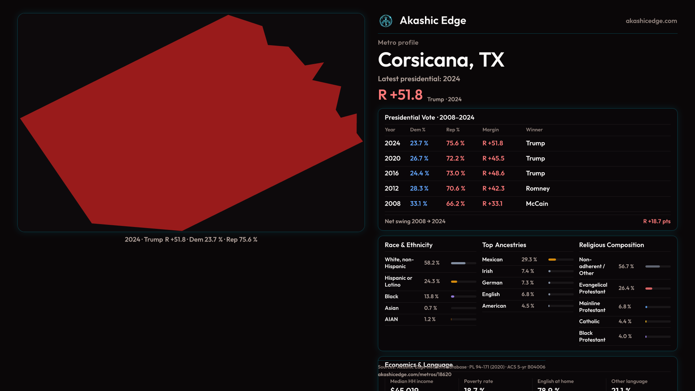Click the R +51.8 headline margin

click(400, 95)
